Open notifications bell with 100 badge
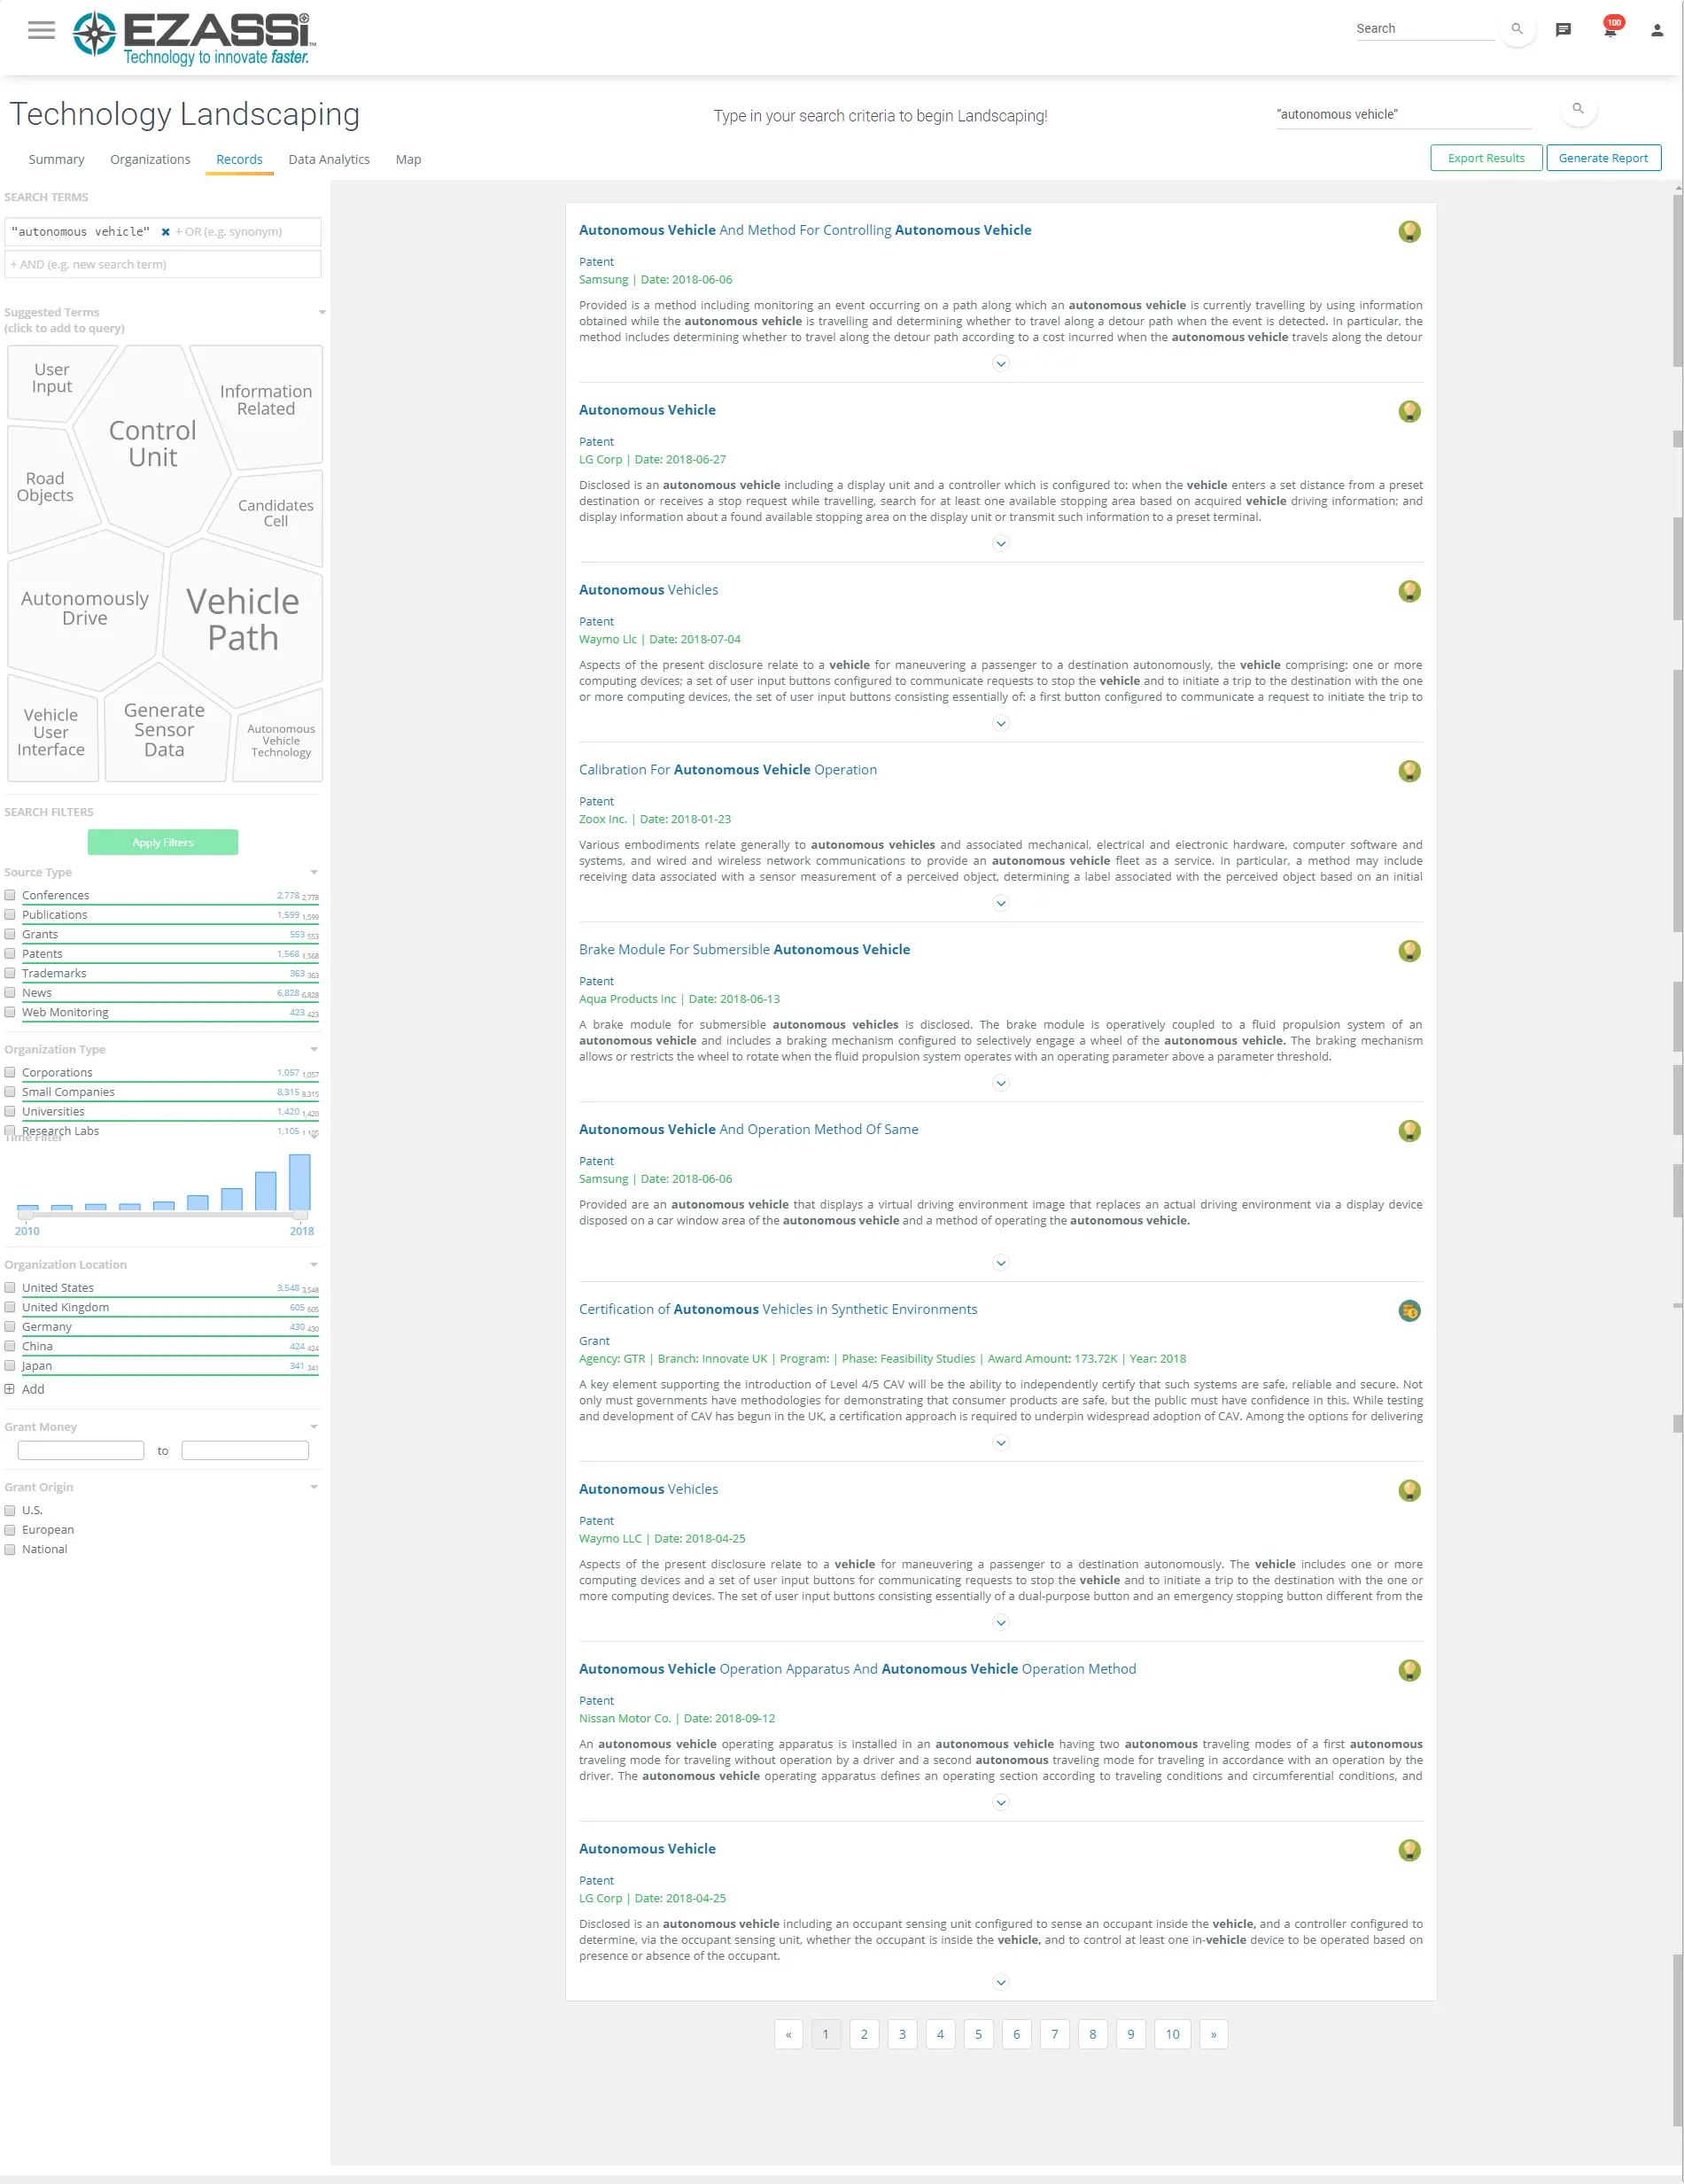 coord(1611,28)
